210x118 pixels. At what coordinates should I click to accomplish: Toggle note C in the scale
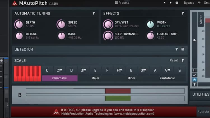pos(47,70)
